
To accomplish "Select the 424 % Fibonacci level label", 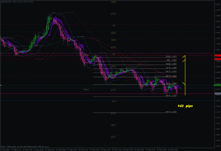I will (x=171, y=96).
